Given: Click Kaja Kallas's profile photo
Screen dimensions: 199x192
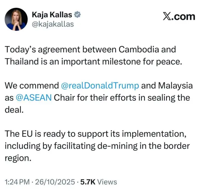Looking at the screenshot, I should [16, 19].
